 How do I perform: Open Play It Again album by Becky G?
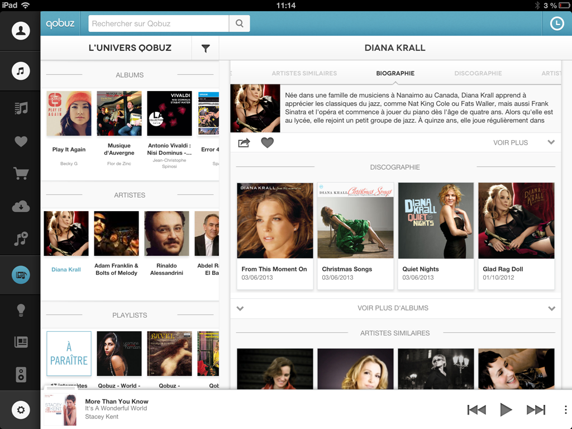pos(69,113)
